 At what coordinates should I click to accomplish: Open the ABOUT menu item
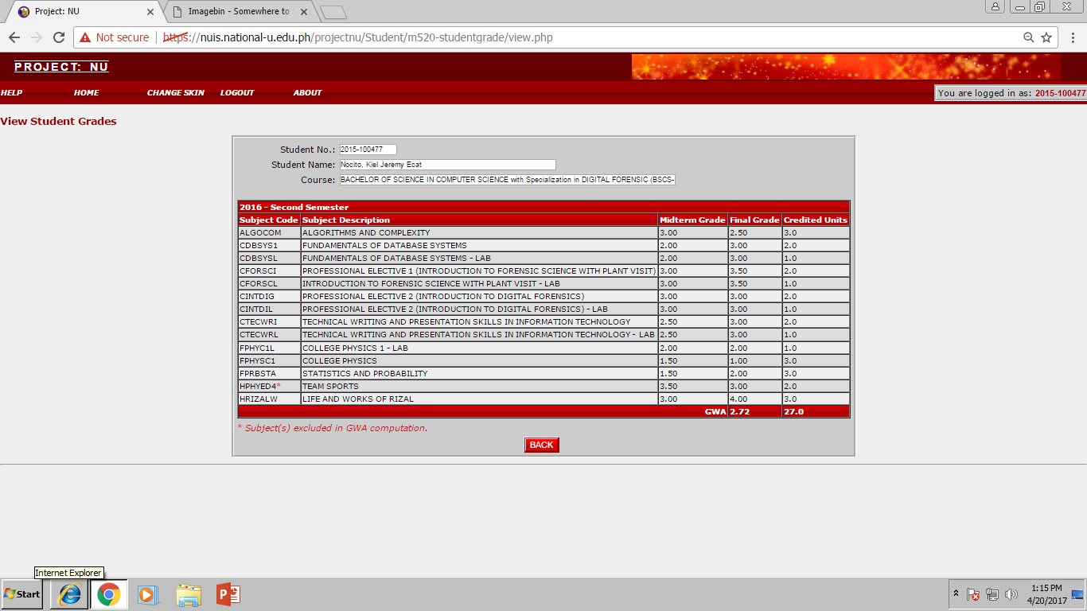tap(307, 92)
